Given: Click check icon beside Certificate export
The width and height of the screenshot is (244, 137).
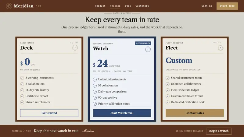Looking at the screenshot, I should [x=22, y=96].
